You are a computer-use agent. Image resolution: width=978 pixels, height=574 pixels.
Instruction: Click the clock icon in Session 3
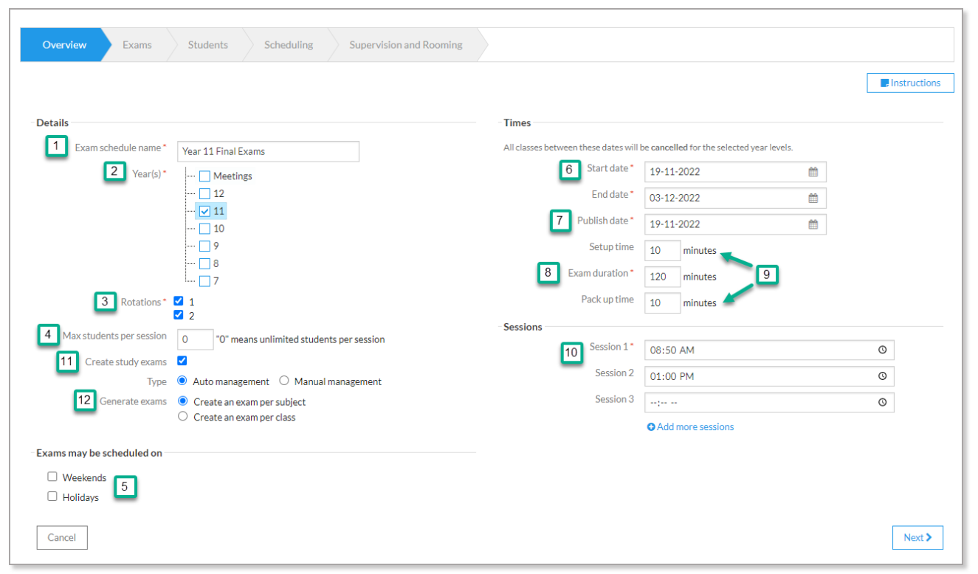pos(882,403)
